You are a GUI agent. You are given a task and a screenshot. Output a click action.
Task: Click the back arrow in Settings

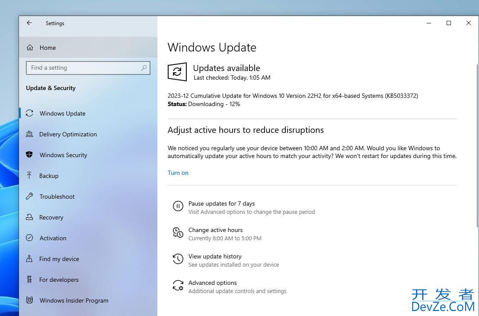click(x=29, y=23)
